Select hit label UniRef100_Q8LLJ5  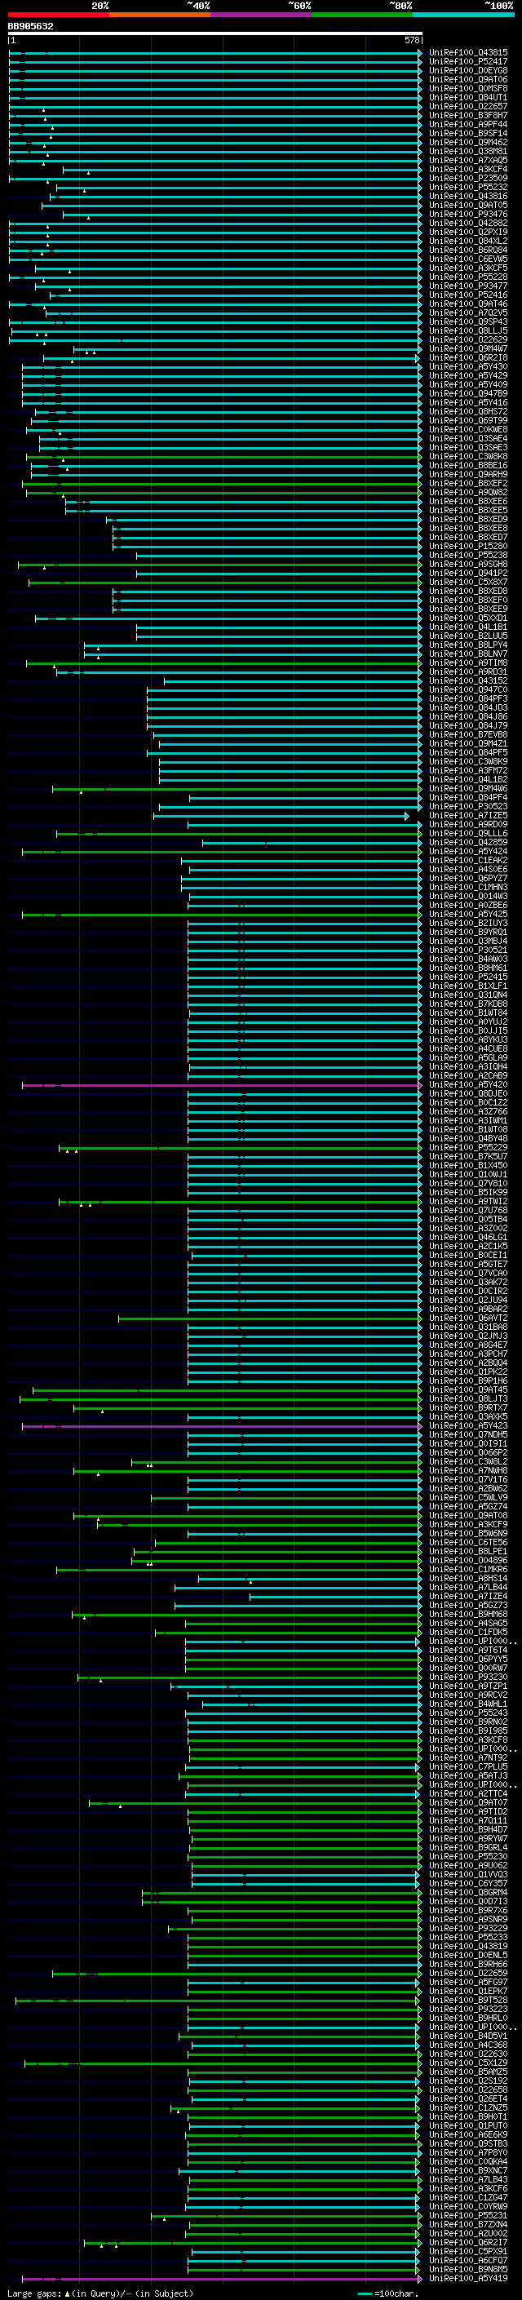click(468, 330)
